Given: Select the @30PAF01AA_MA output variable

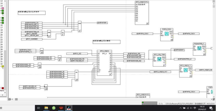Looking at the screenshot, I should (x=134, y=54).
